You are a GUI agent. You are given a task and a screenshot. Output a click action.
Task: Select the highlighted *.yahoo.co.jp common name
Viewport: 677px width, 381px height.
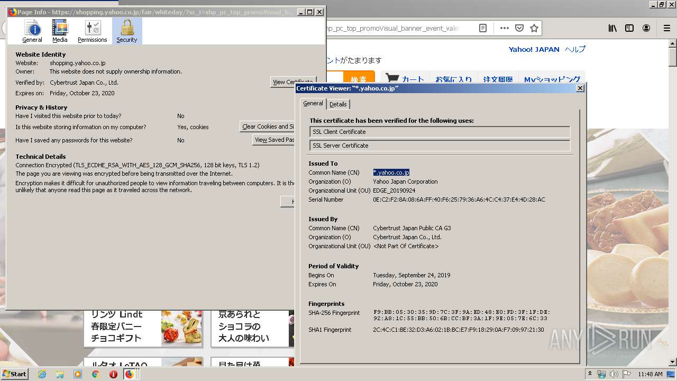tap(391, 173)
